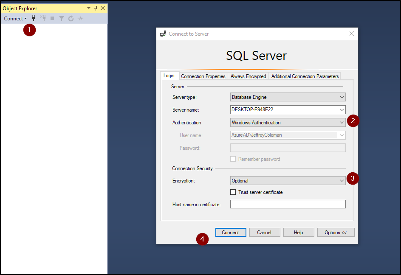401x275 pixels.
Task: Toggle the Object Explorer auto-hide pin
Action: click(x=96, y=8)
